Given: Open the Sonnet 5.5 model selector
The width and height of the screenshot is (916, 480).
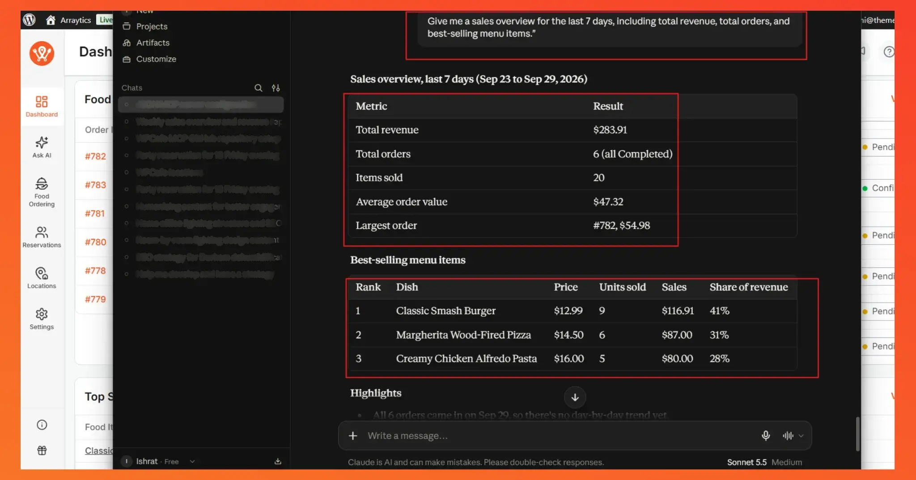Looking at the screenshot, I should (764, 462).
